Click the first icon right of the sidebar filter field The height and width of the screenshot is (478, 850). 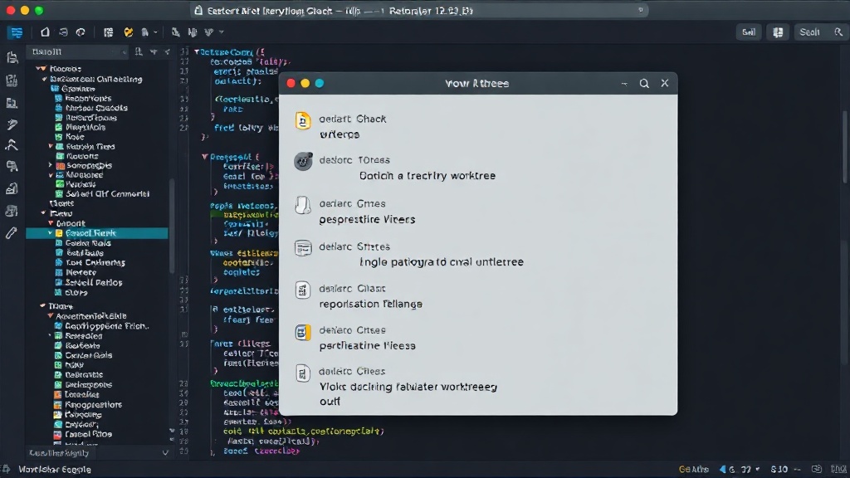(139, 51)
